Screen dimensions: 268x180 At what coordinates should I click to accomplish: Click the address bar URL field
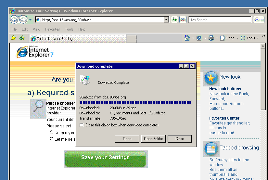pyautogui.click(x=102, y=20)
